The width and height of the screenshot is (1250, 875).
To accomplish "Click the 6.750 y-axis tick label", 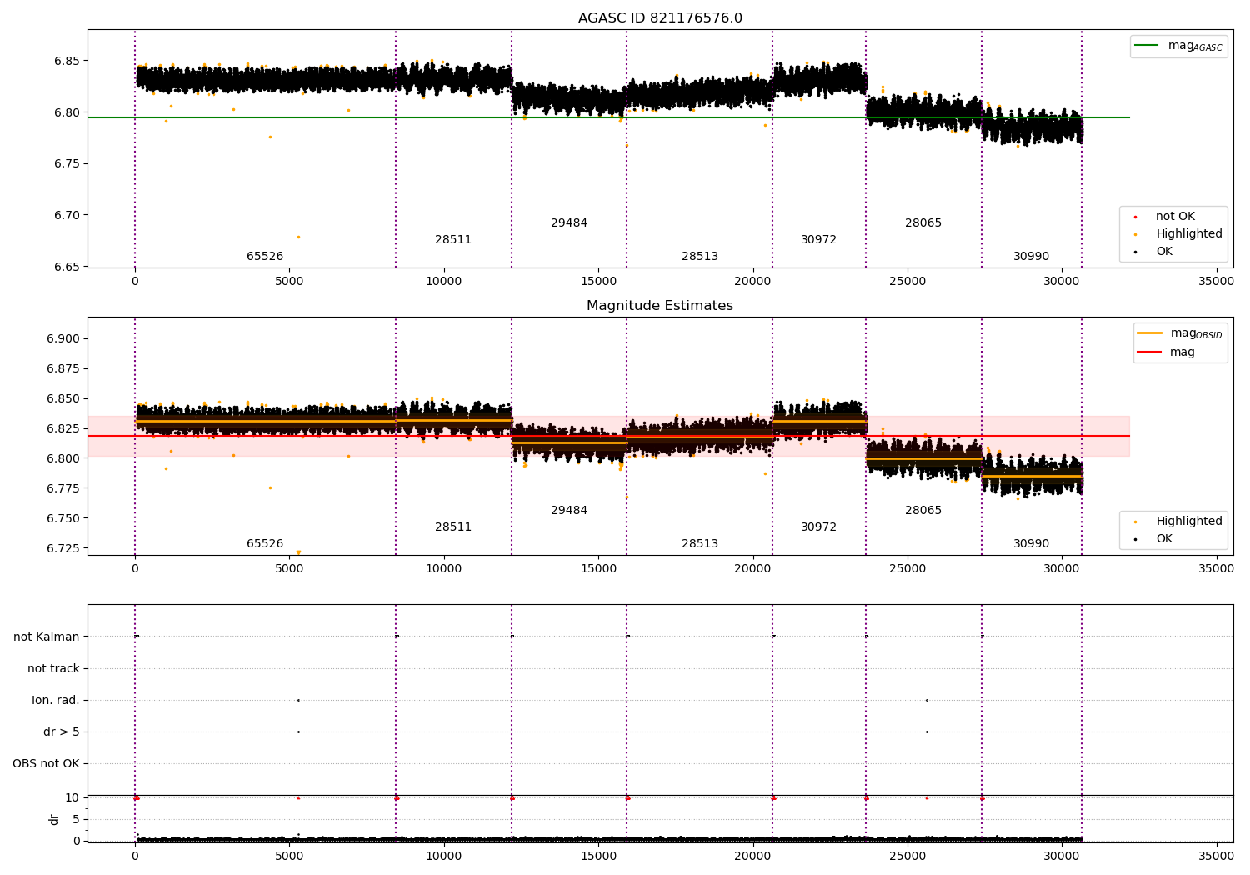I will point(64,519).
